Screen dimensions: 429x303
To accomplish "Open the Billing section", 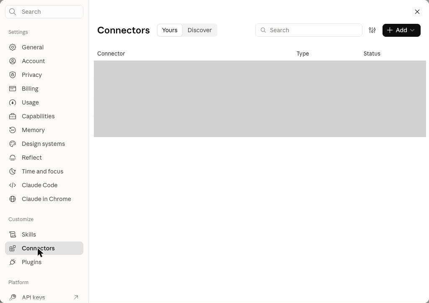I will tap(44, 89).
